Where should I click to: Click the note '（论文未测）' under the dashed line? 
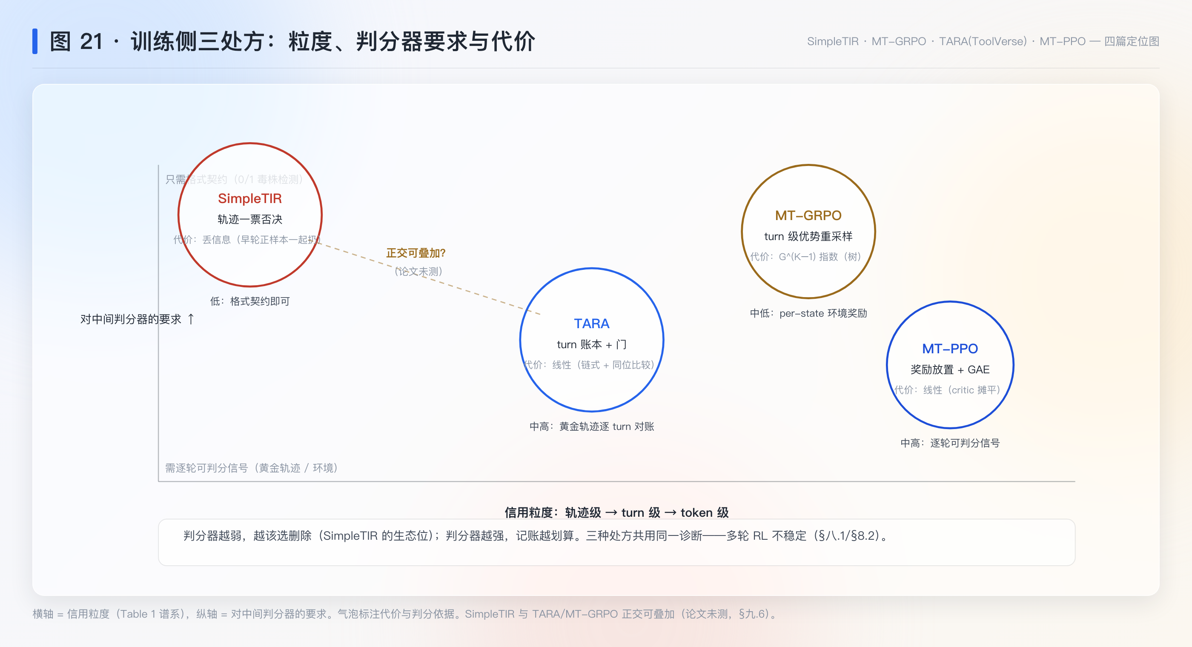(x=418, y=272)
